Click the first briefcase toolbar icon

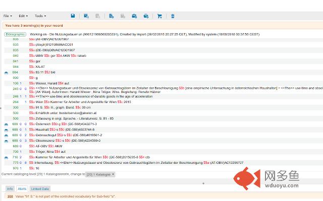tap(134, 16)
